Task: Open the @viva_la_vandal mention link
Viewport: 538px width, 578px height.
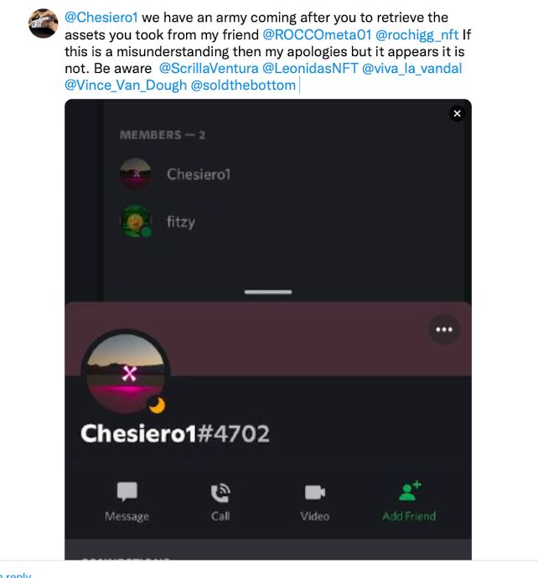Action: tap(412, 69)
